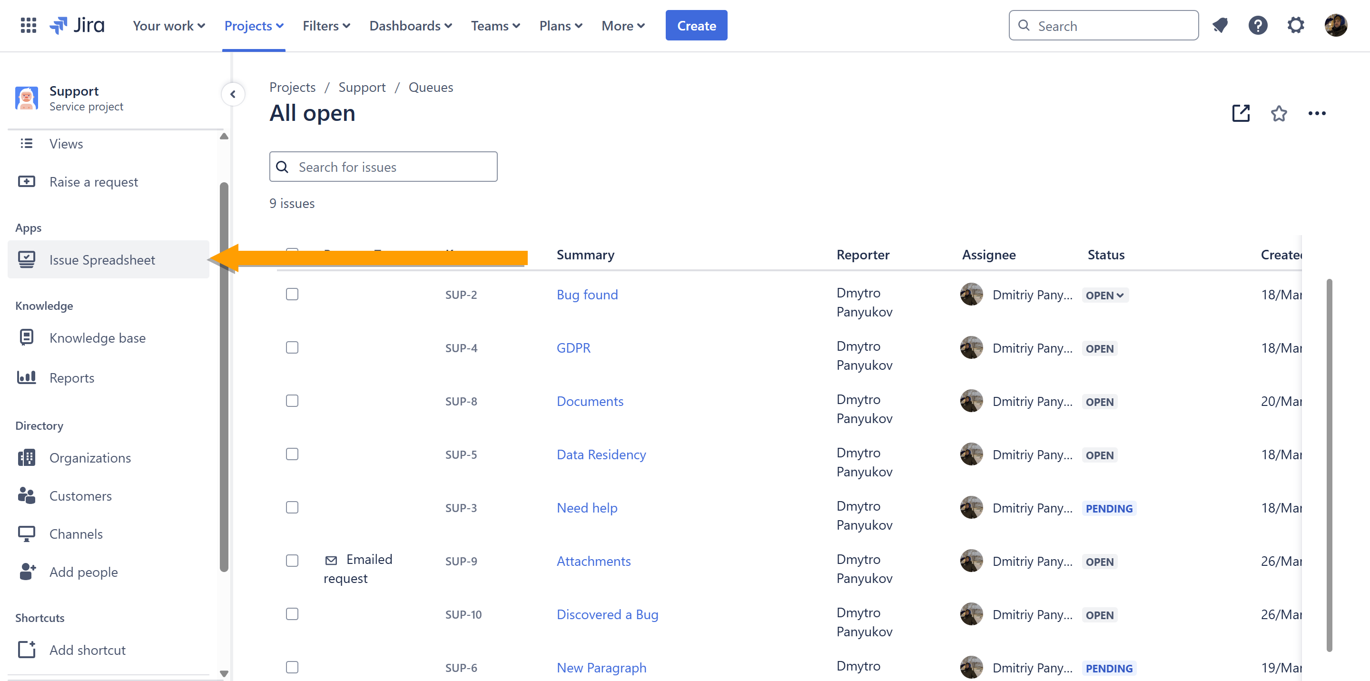This screenshot has width=1370, height=681.
Task: Open queue in new window icon
Action: [x=1240, y=113]
